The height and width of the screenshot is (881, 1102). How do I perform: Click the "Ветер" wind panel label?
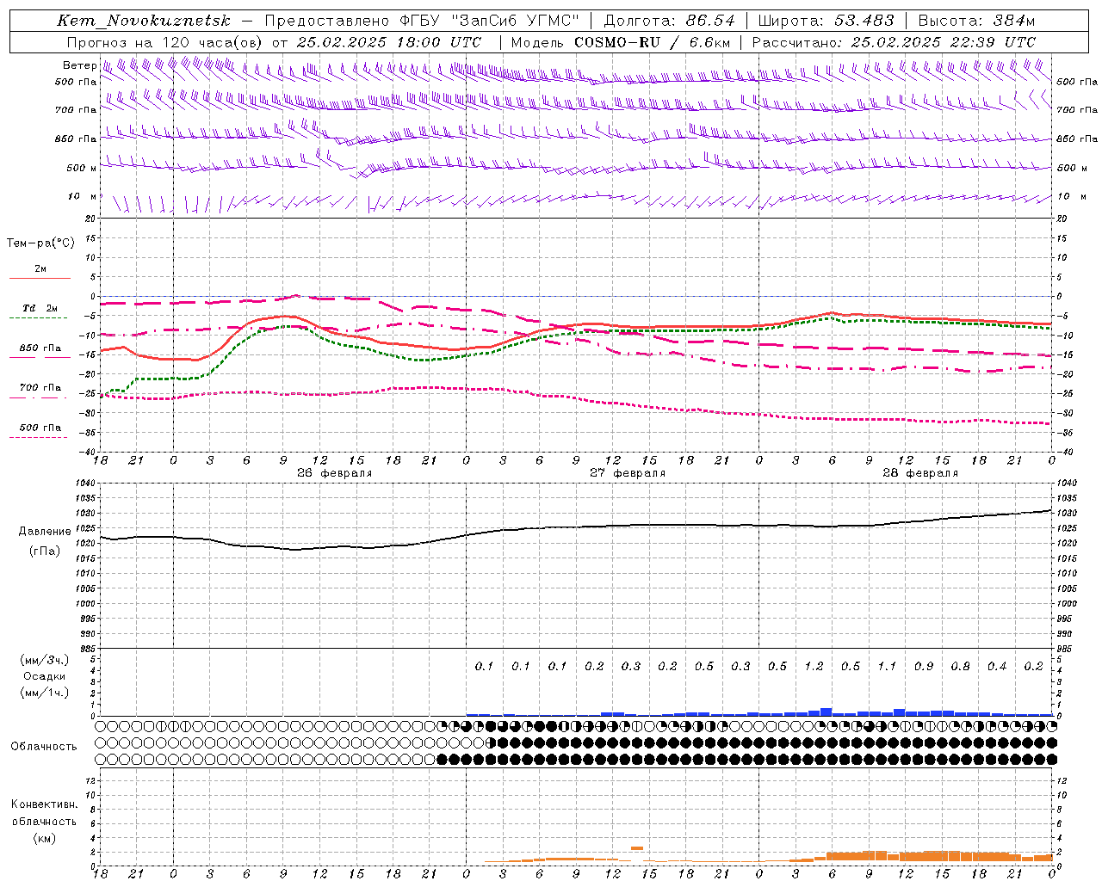click(80, 65)
